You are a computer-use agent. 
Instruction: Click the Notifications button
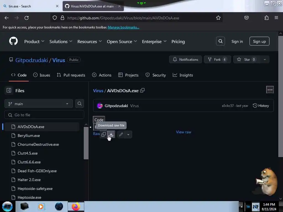185,60
